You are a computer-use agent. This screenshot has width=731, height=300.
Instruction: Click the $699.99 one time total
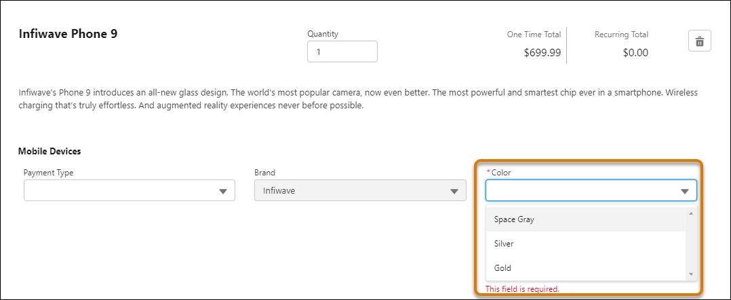(542, 53)
